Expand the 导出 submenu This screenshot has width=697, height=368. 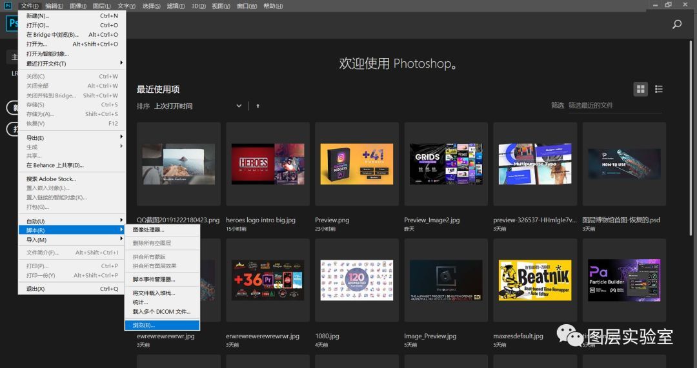[x=71, y=138]
